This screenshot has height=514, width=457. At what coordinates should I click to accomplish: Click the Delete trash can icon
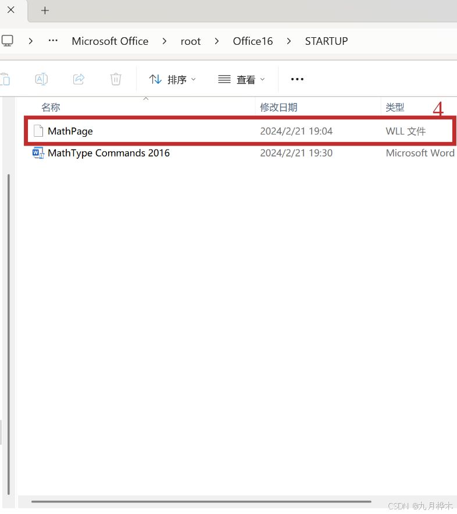click(116, 79)
